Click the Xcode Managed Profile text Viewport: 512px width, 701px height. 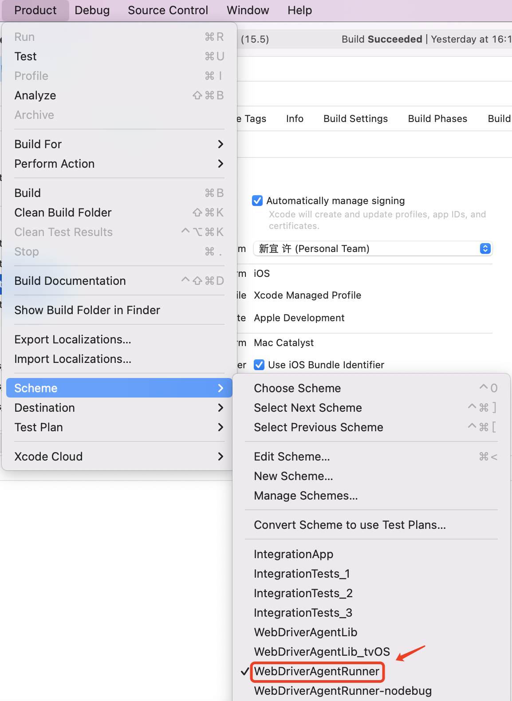click(x=307, y=295)
